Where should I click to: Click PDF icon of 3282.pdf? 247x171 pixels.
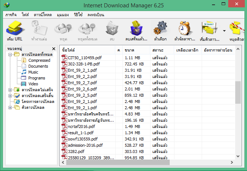click(64, 152)
